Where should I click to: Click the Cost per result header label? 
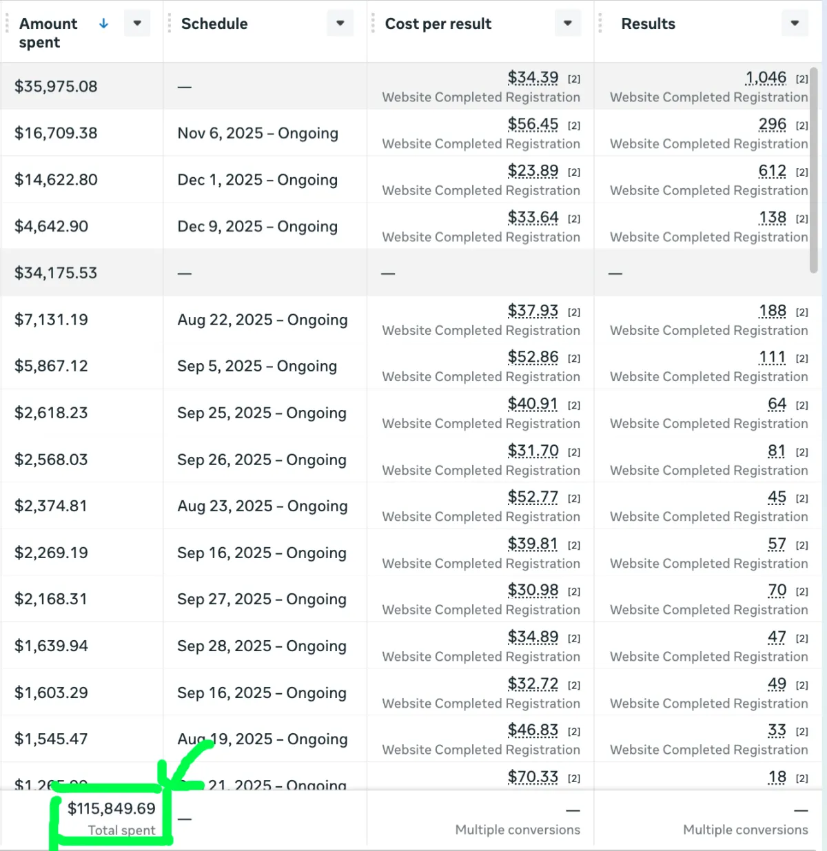point(438,23)
